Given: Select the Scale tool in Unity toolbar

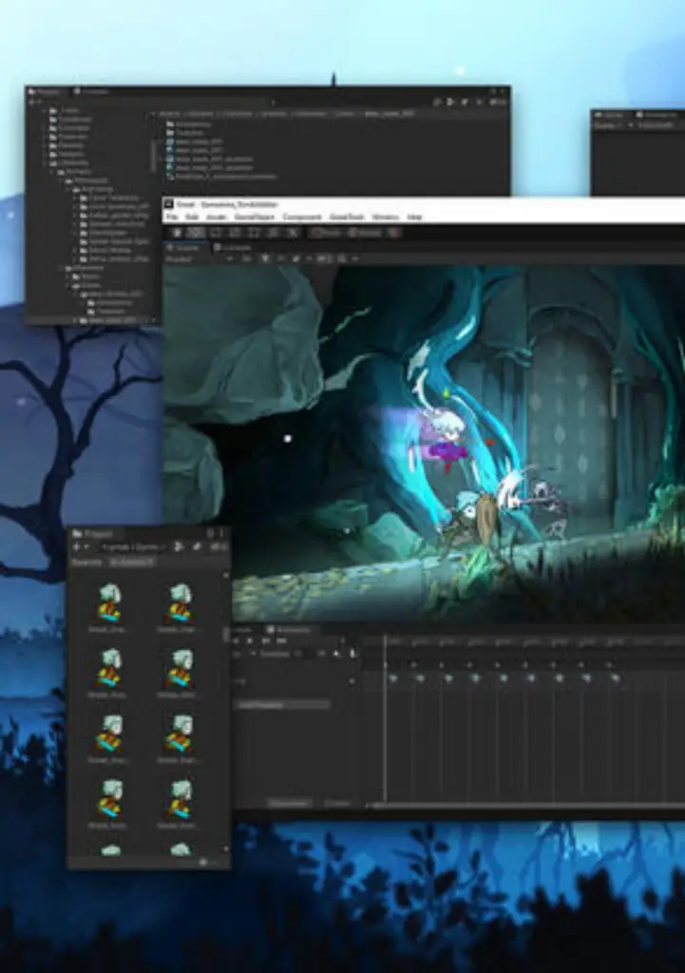Looking at the screenshot, I should 236,233.
